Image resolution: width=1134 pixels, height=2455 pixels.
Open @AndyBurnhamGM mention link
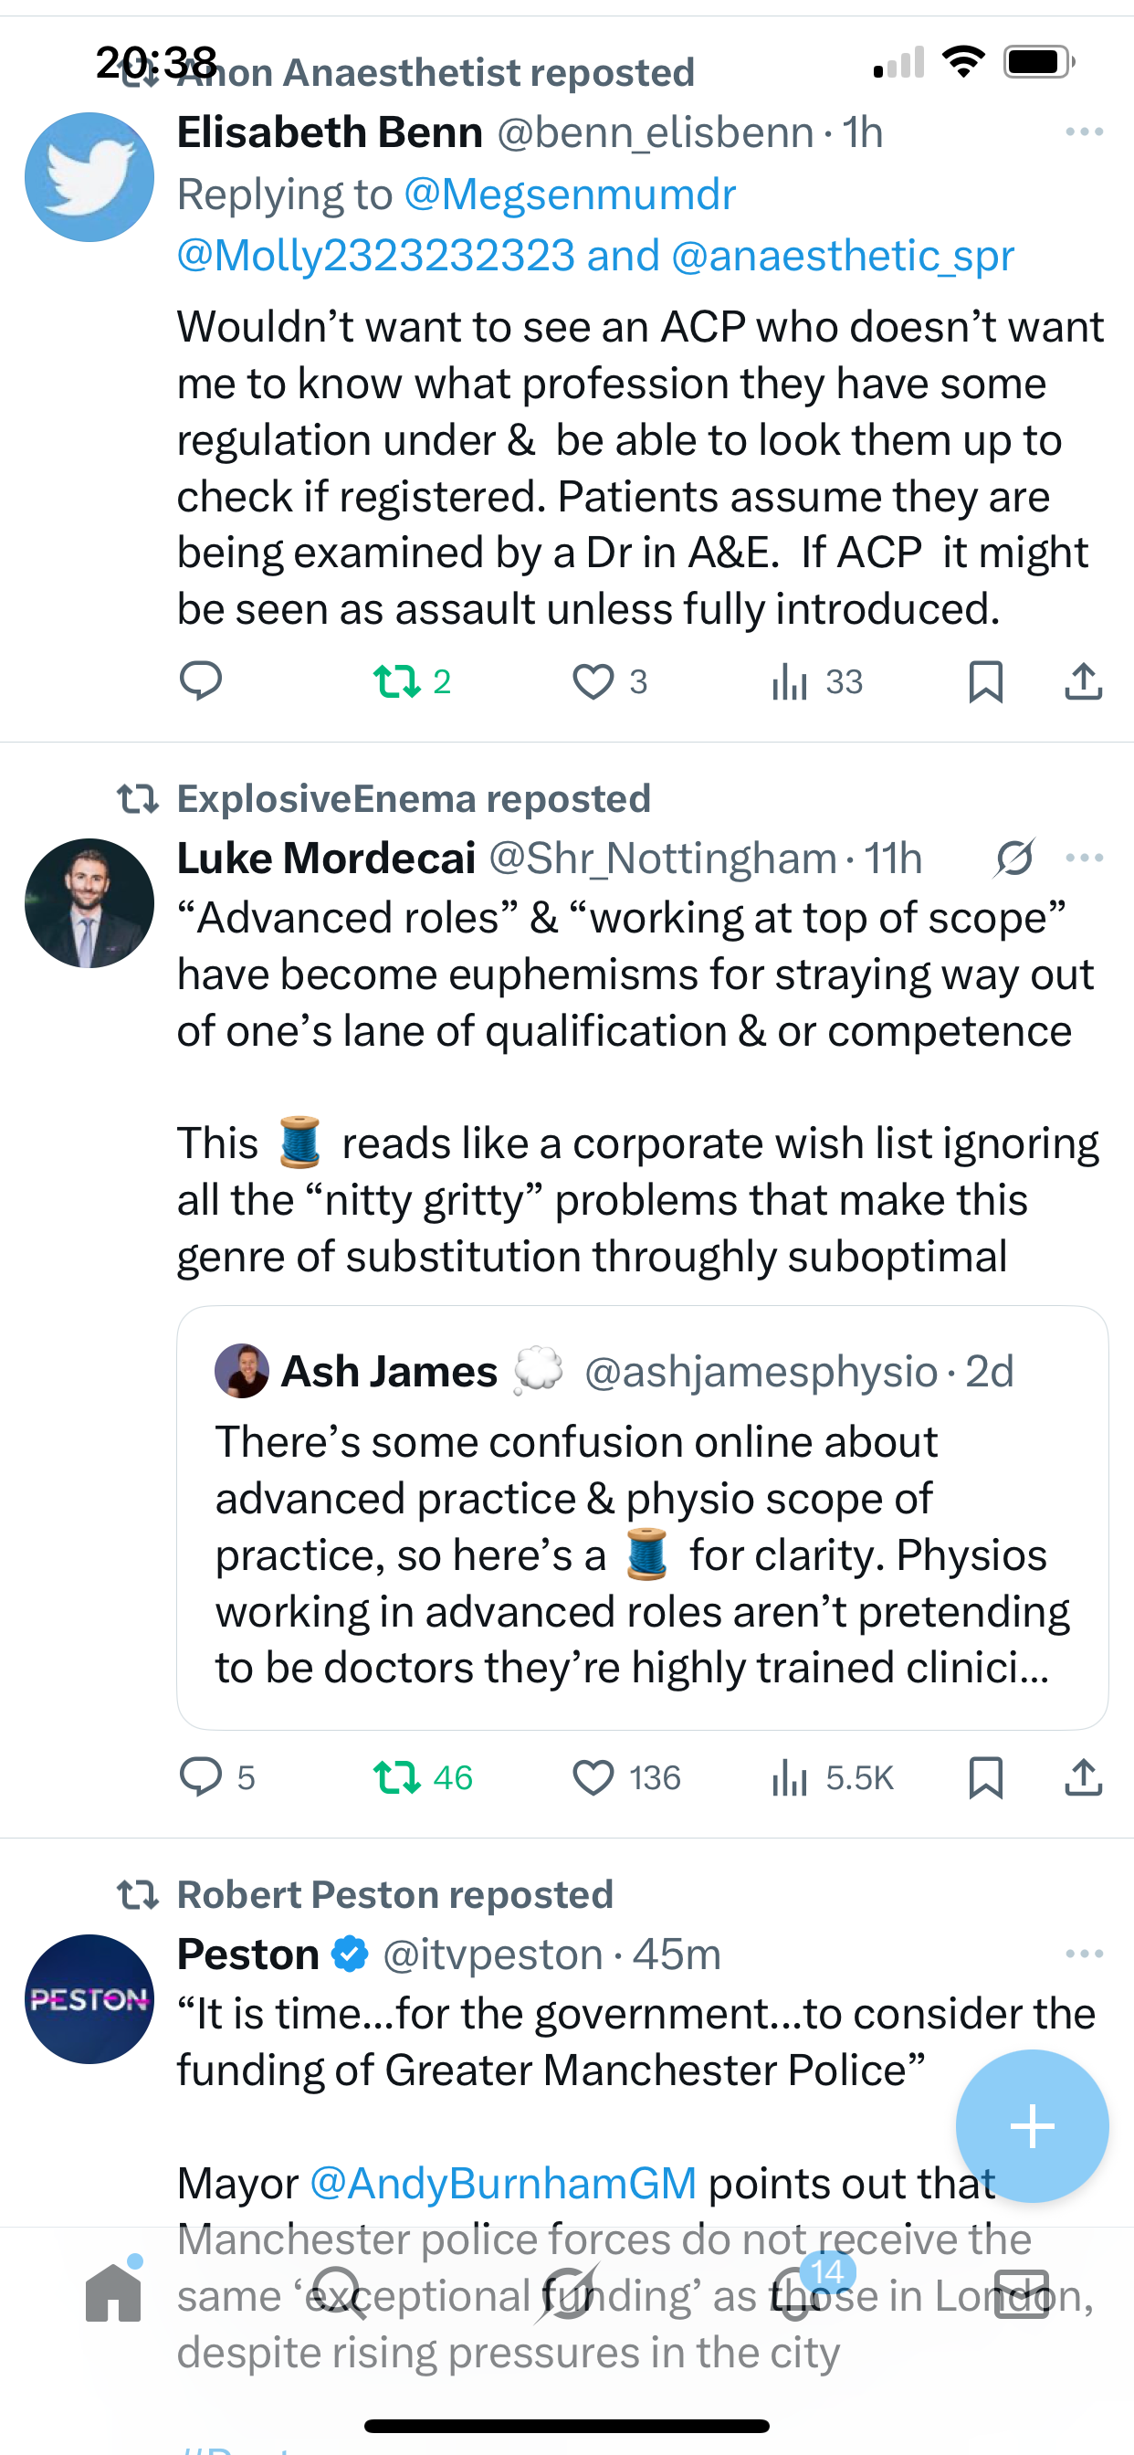tap(503, 2183)
